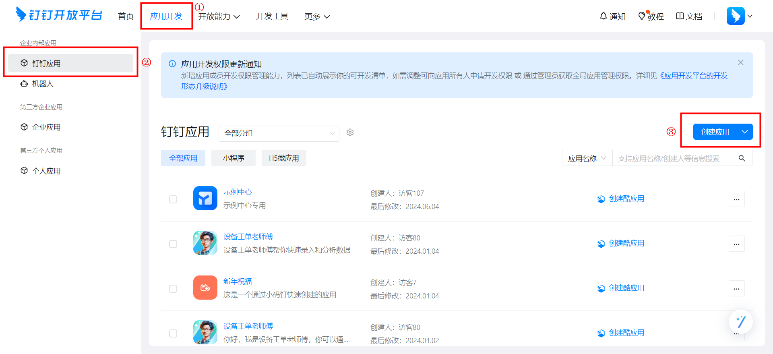Click the text 创建人：访客7

pyautogui.click(x=393, y=283)
